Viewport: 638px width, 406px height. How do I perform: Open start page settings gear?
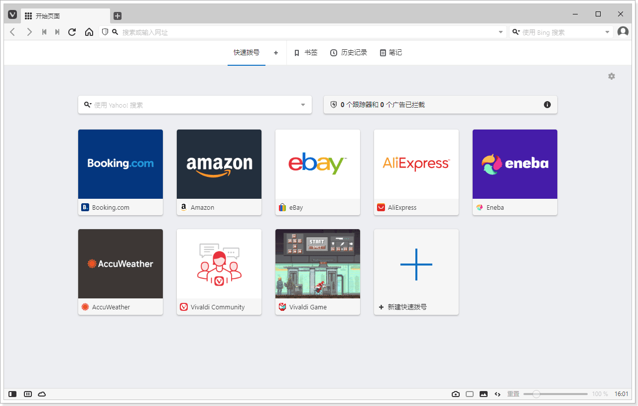click(x=612, y=76)
